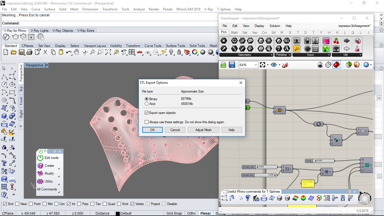This screenshot has width=384, height=216.
Task: Click the four-viewport layout icon
Action: (132, 52)
